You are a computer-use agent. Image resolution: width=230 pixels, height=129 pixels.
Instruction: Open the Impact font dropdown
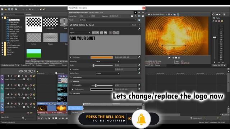tap(80, 33)
